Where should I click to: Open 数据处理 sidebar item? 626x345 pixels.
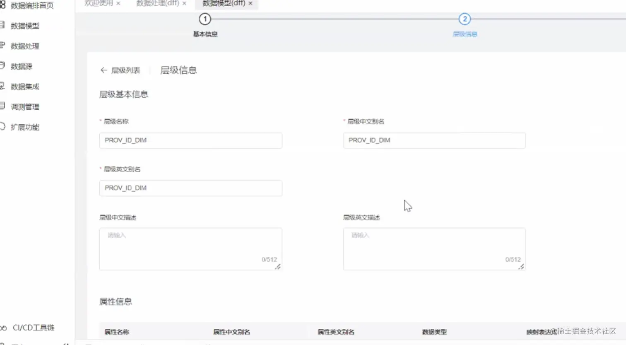pyautogui.click(x=25, y=46)
